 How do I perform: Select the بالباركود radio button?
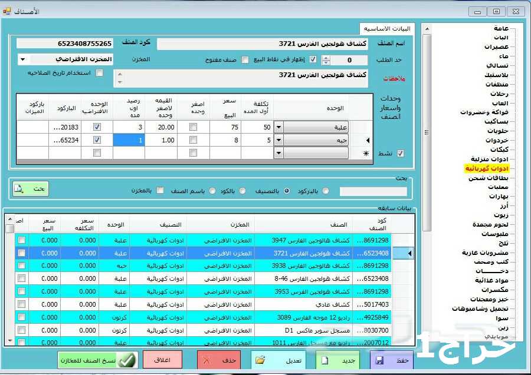326,191
